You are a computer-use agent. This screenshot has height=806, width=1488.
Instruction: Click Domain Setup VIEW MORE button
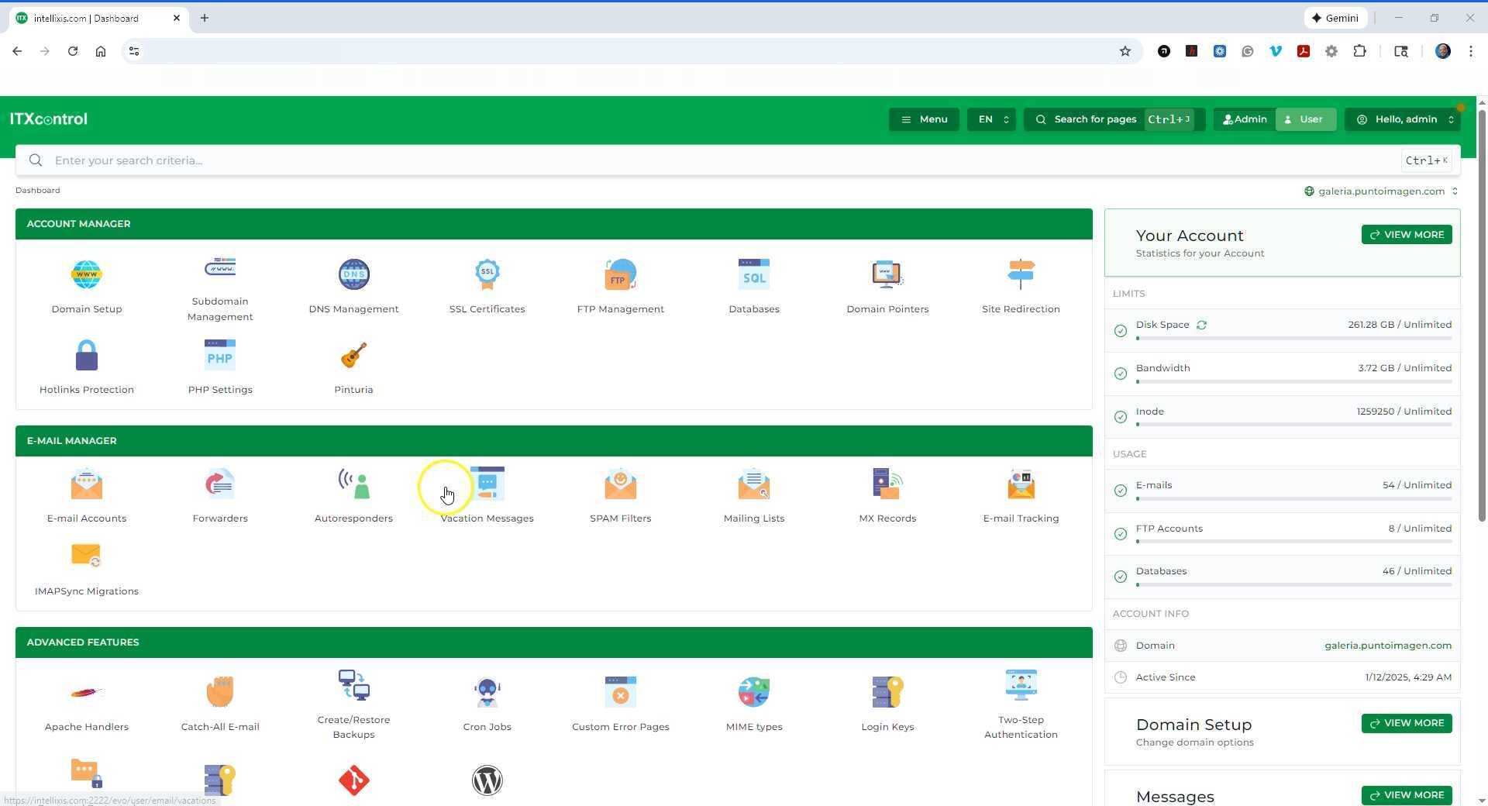(1407, 723)
